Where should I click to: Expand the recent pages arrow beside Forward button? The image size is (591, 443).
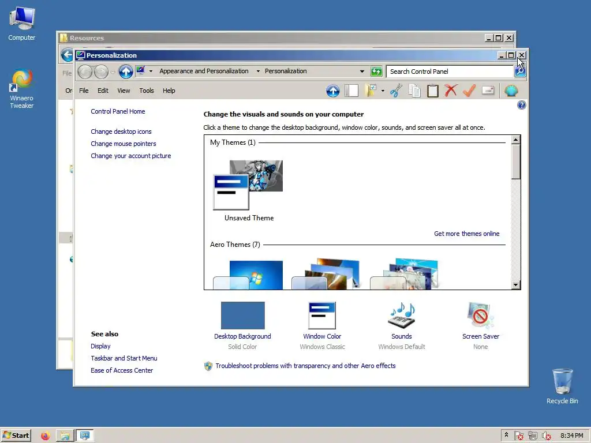[x=113, y=72]
